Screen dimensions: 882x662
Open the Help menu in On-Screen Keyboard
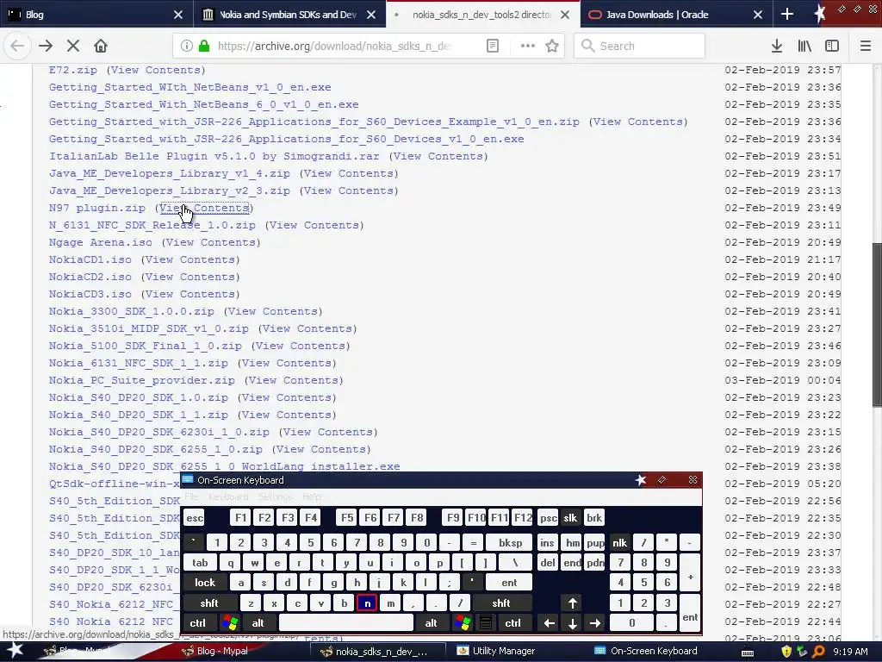(312, 496)
